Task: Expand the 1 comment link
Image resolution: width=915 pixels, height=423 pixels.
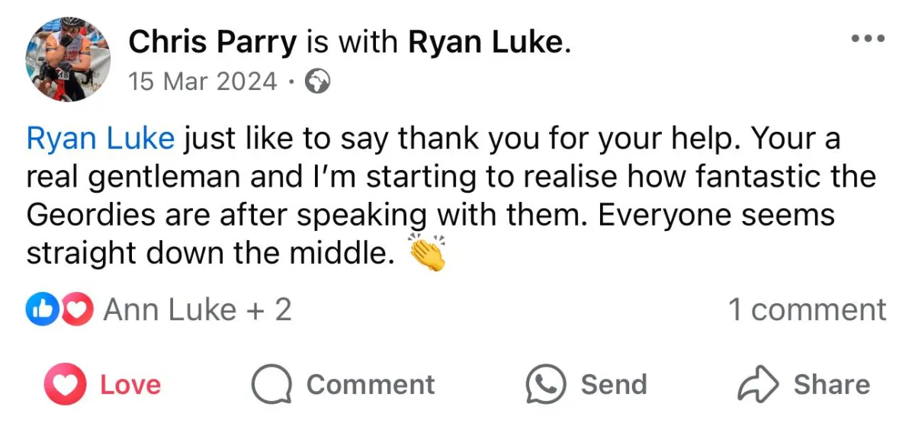Action: click(x=807, y=310)
